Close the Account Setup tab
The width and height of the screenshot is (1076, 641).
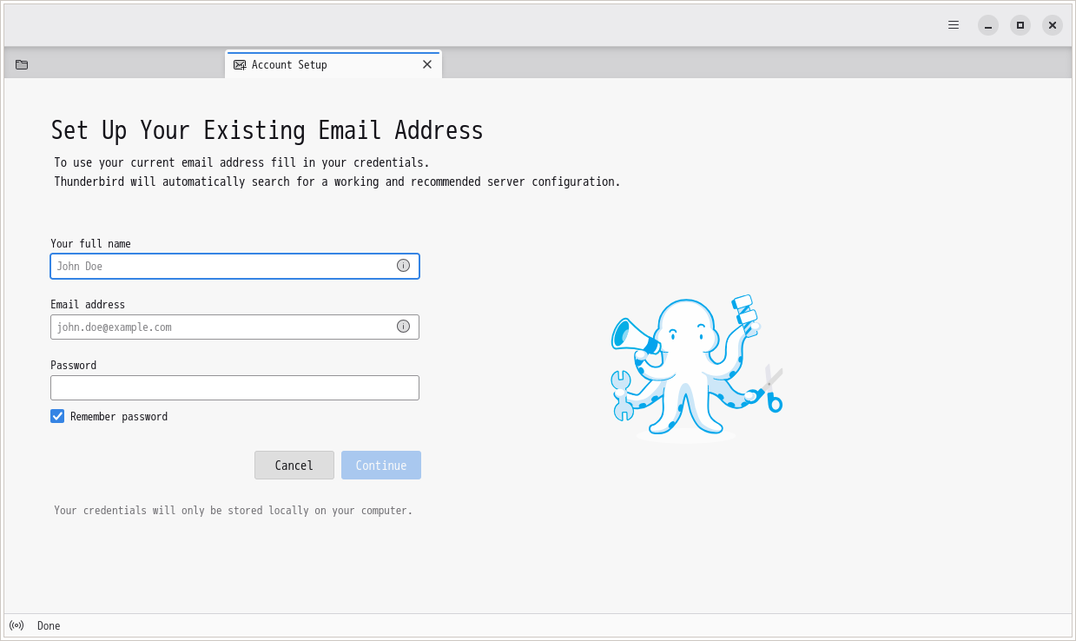pos(427,64)
